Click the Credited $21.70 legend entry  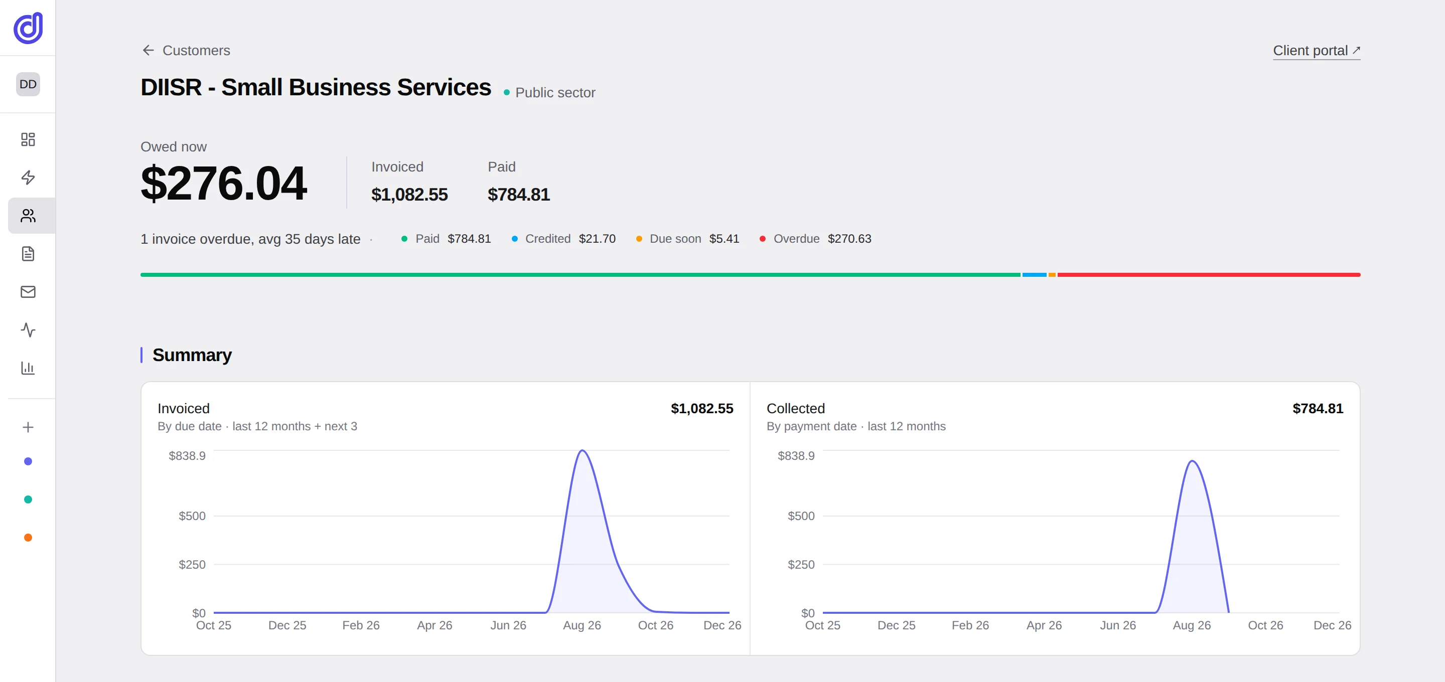[x=563, y=239]
